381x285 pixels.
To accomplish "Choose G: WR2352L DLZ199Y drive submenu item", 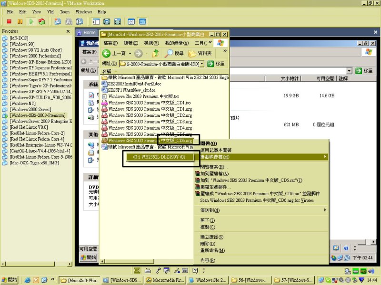I will [159, 157].
